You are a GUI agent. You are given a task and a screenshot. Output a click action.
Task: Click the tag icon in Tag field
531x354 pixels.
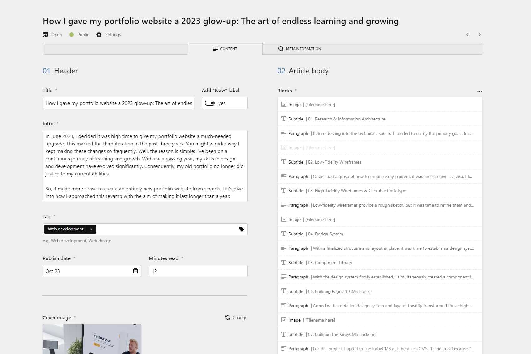[x=241, y=229]
